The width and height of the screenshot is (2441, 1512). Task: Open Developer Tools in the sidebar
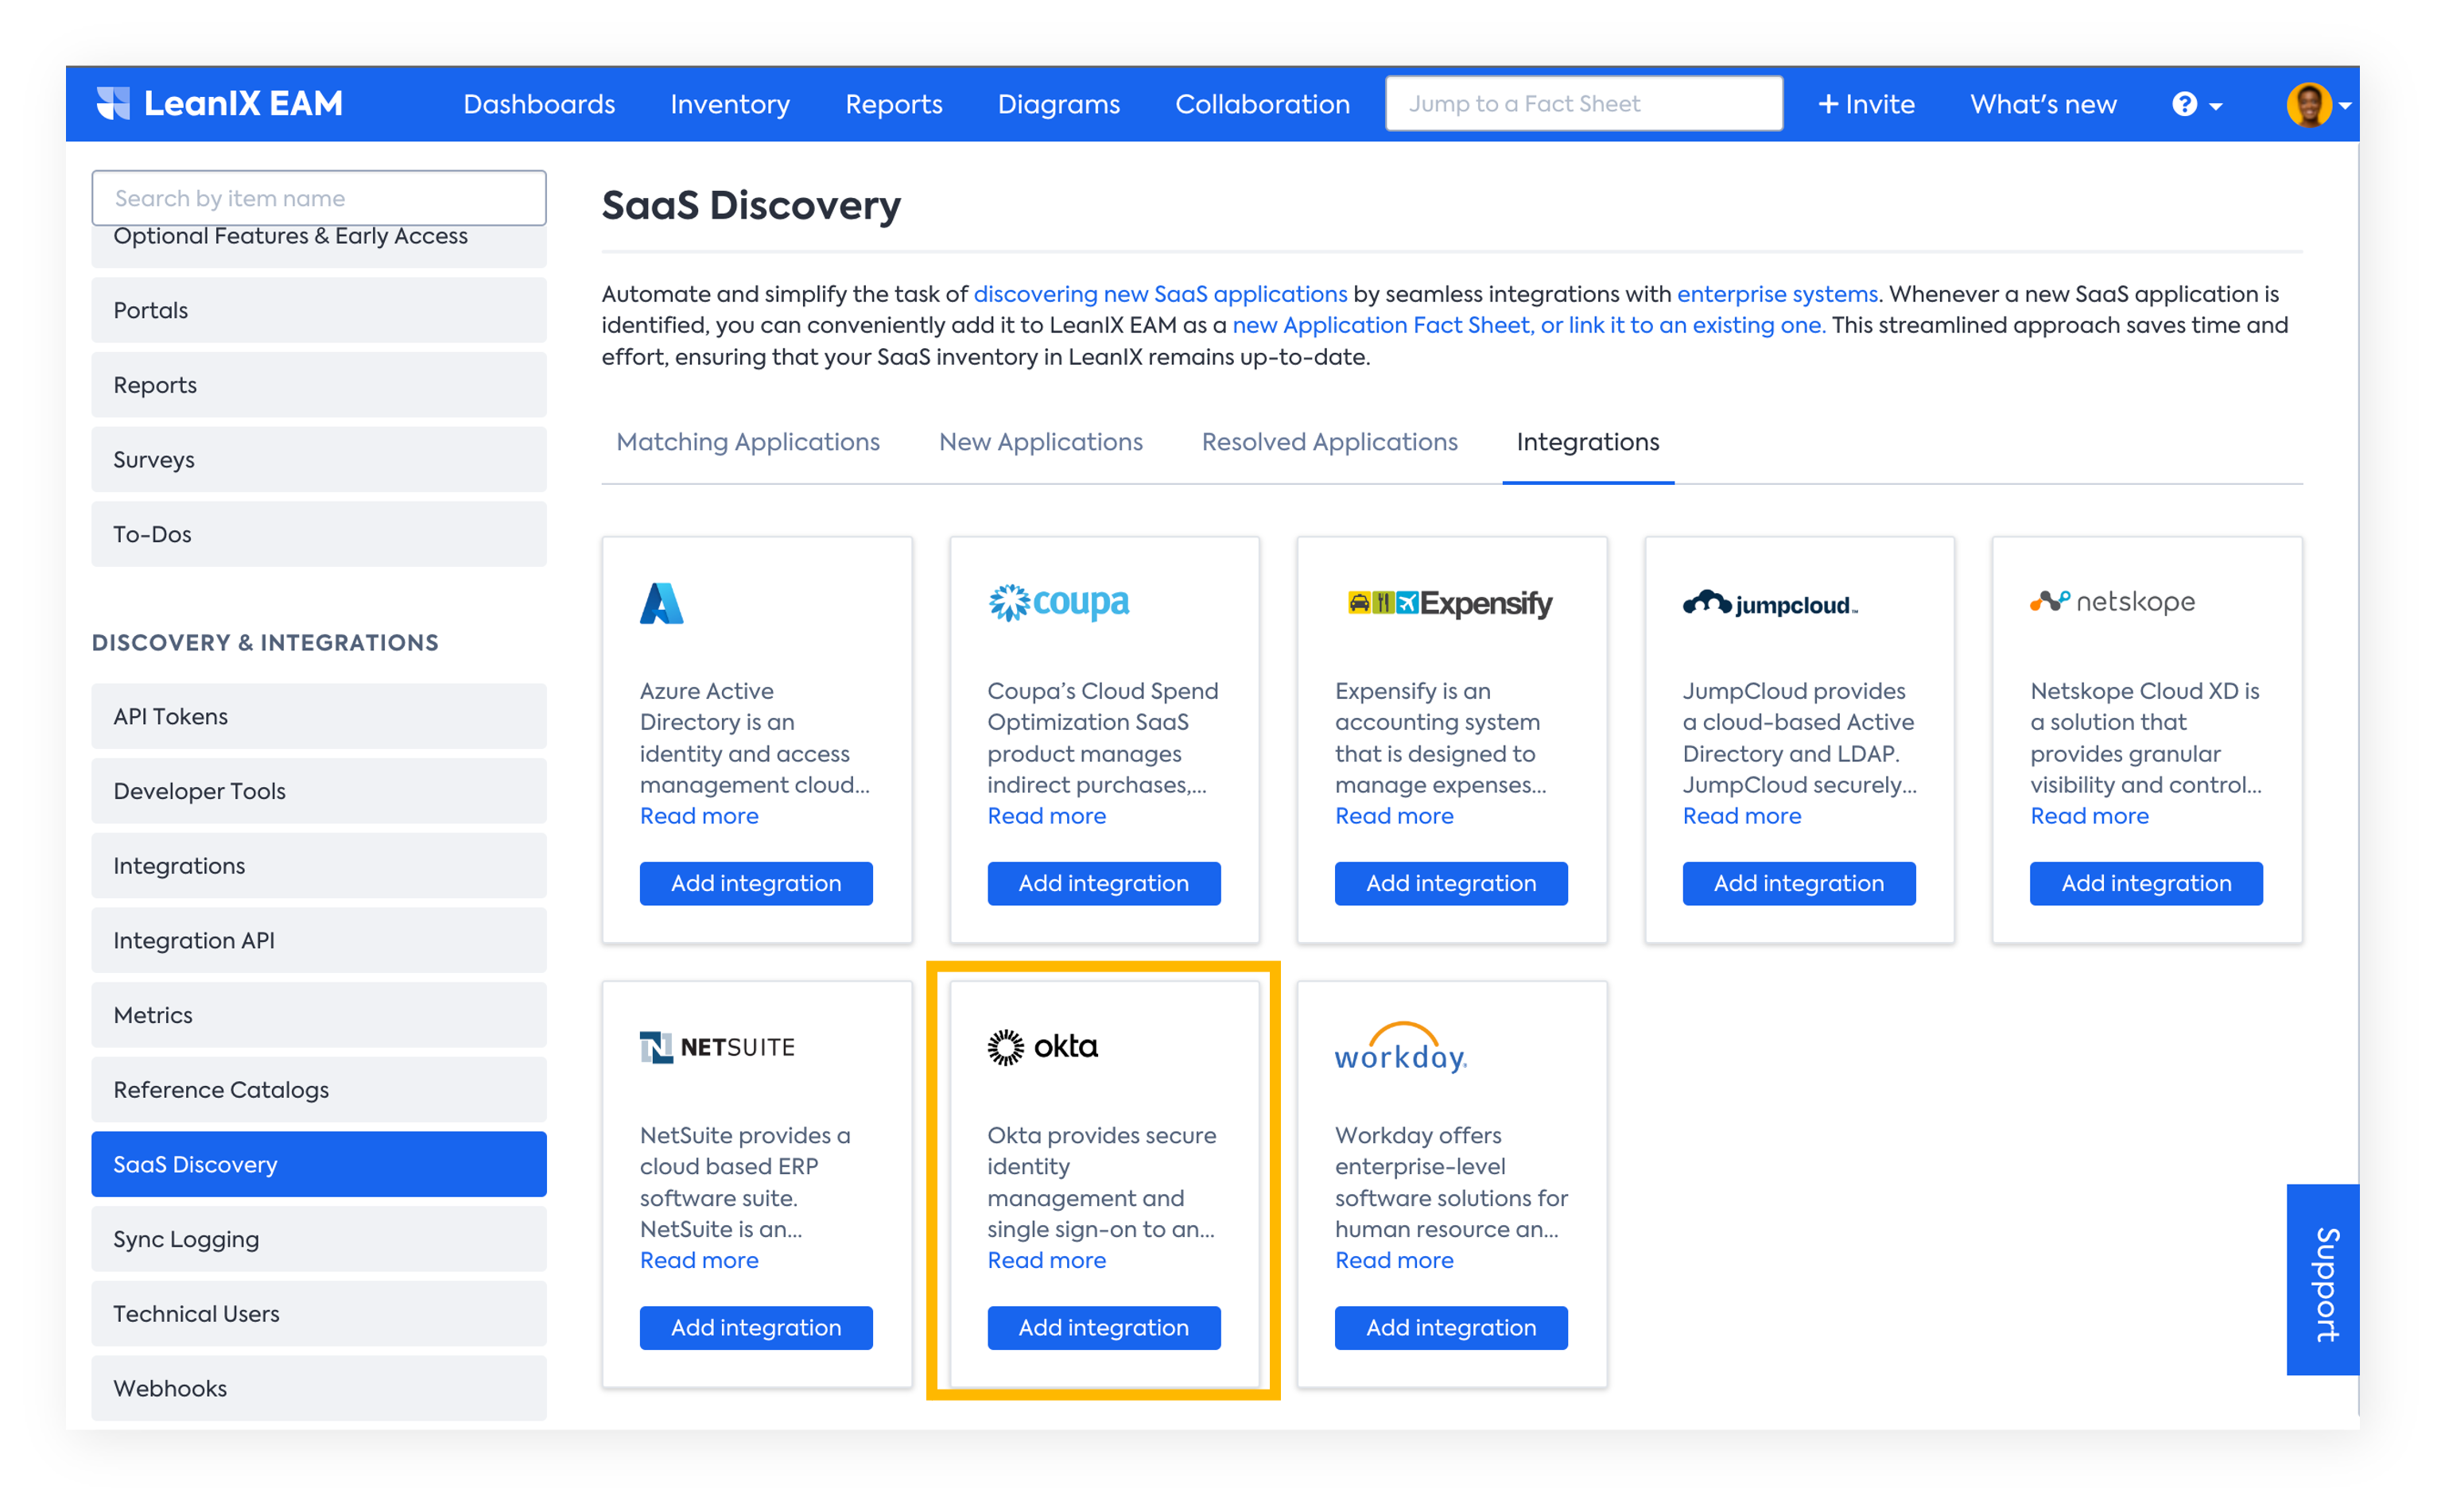coord(319,791)
